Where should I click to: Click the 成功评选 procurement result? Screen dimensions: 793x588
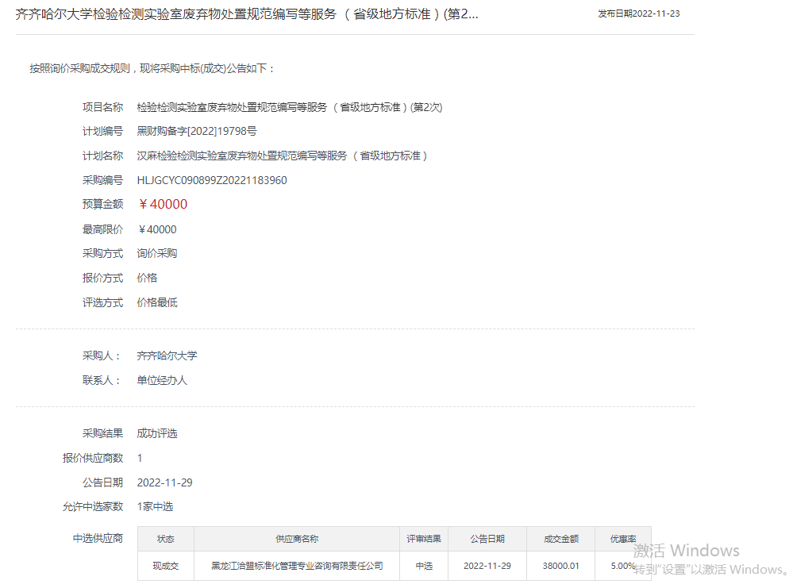click(x=157, y=433)
